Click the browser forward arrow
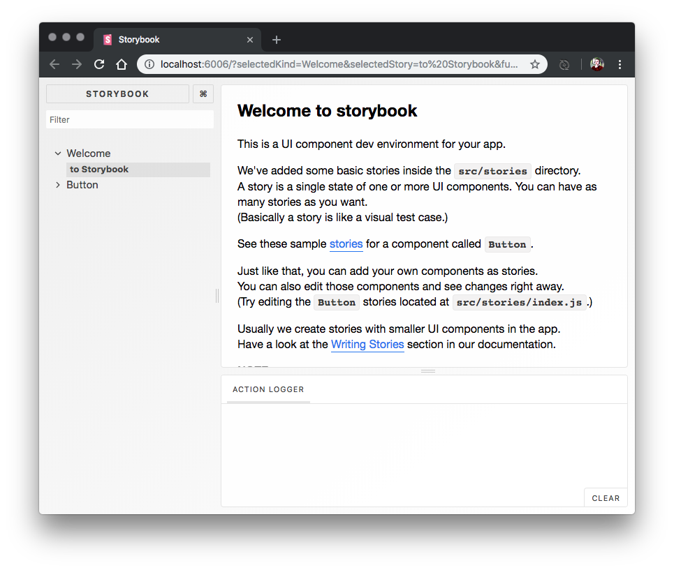This screenshot has width=674, height=570. [x=77, y=64]
